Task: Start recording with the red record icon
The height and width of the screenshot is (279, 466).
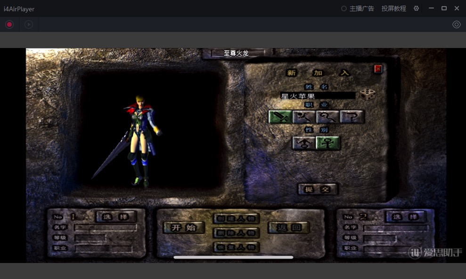Action: [x=9, y=24]
